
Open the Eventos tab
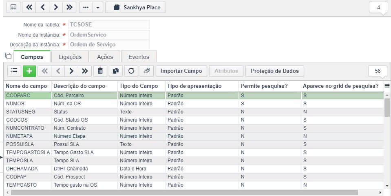point(139,57)
